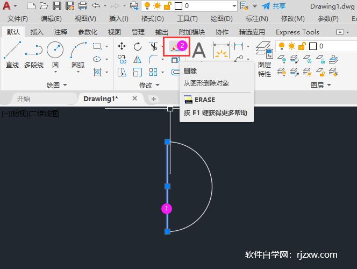Toggle the quick access layer padlock
The height and width of the screenshot is (269, 357).
[x=168, y=6]
